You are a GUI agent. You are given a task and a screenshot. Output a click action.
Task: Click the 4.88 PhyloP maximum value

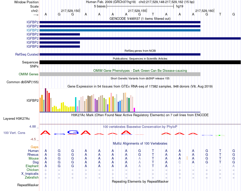click(x=32, y=127)
